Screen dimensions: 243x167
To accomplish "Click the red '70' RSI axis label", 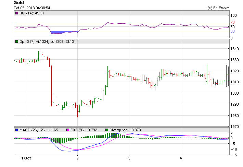I will pyautogui.click(x=232, y=22).
